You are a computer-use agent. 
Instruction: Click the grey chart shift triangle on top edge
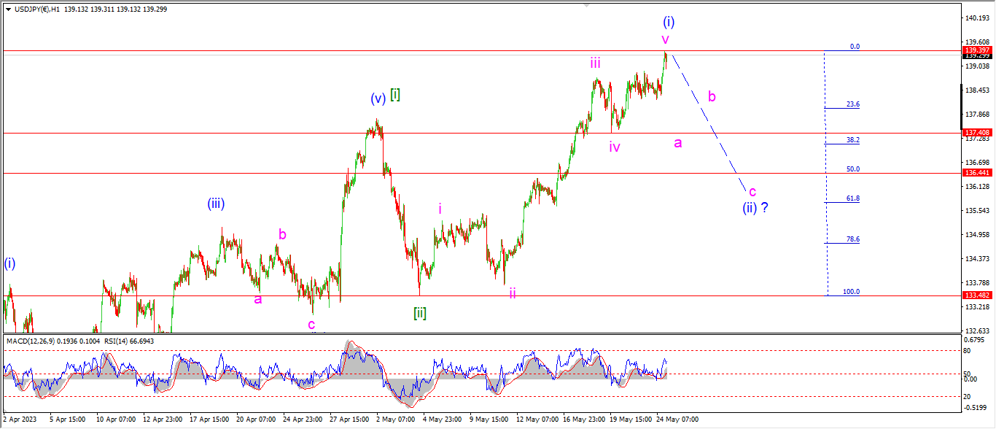[586, 6]
